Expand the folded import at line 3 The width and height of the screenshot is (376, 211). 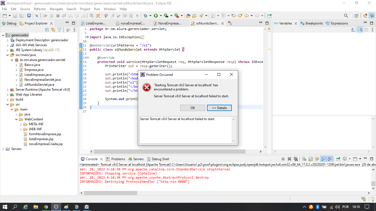tap(88, 37)
